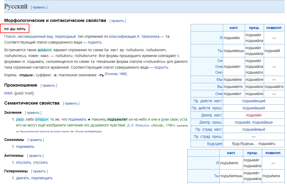Open the МФА pronunciation link
The image size is (287, 184).
point(8,93)
